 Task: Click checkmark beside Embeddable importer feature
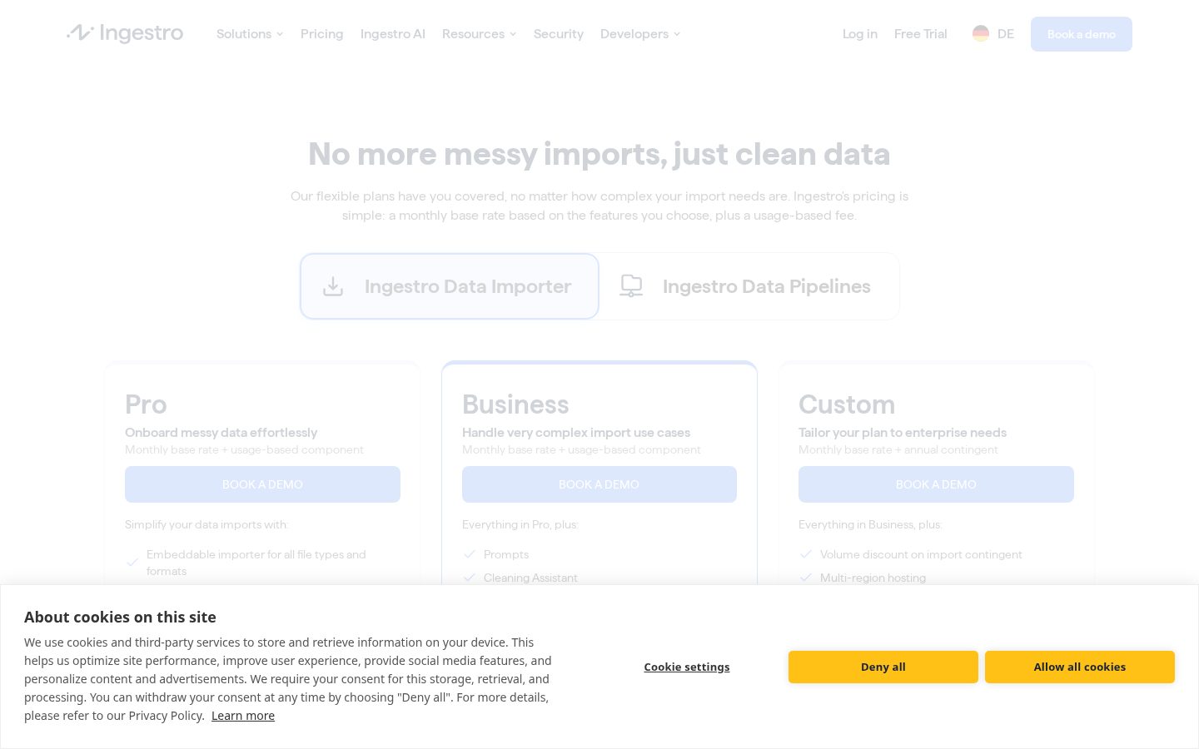point(132,563)
